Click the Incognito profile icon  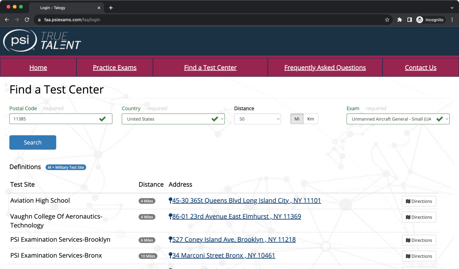pos(430,20)
